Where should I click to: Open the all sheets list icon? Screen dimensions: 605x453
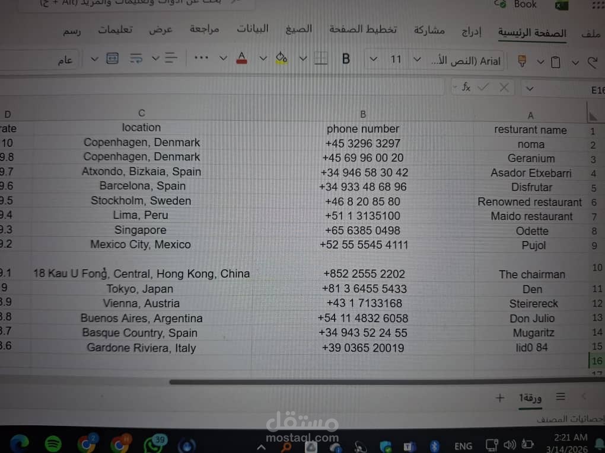561,396
